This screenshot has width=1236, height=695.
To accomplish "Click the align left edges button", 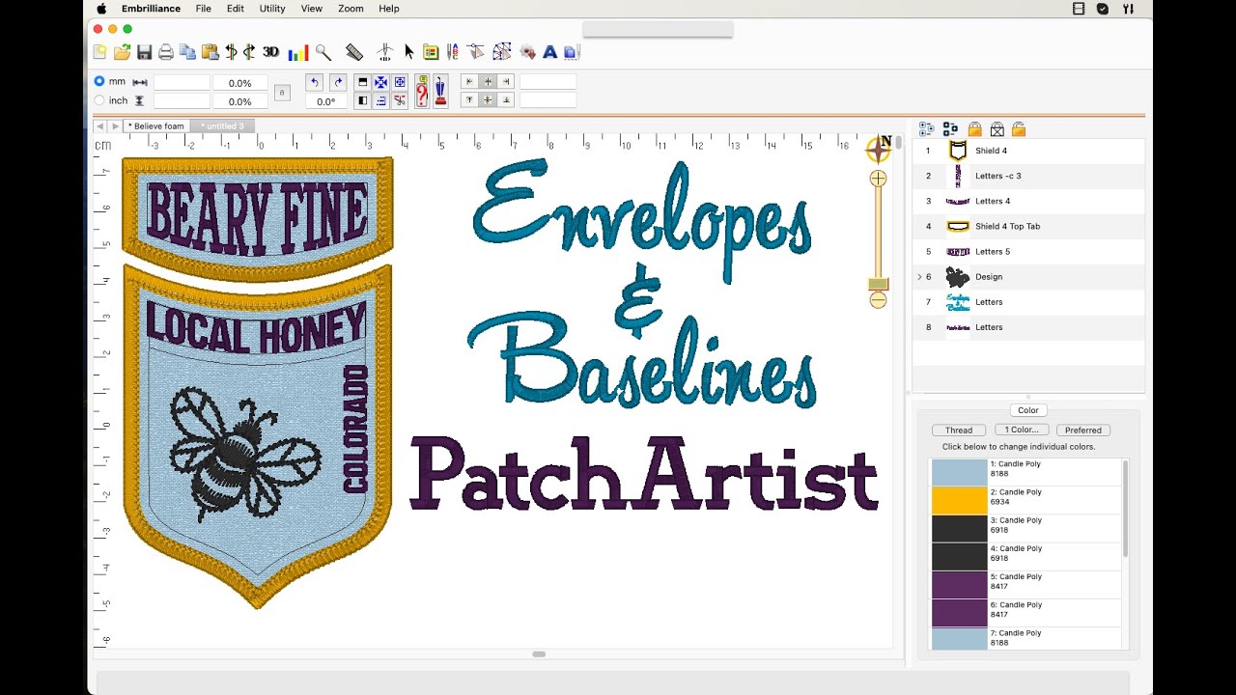I will coord(469,82).
